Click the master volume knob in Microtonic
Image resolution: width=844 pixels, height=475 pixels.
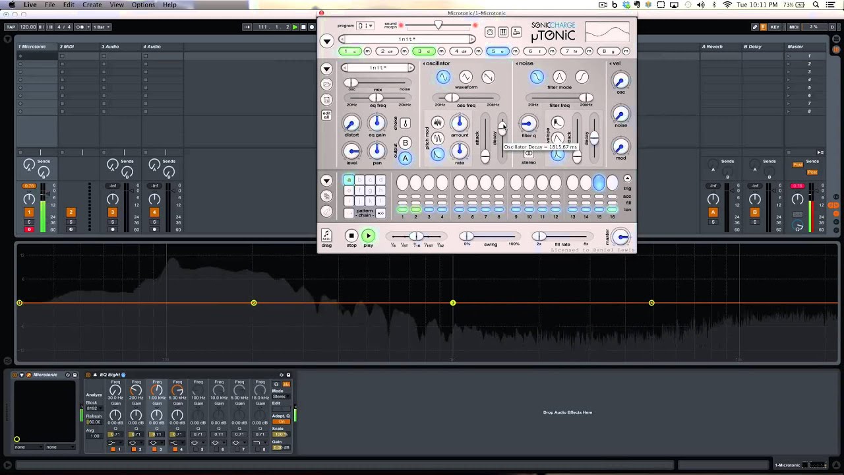click(621, 237)
